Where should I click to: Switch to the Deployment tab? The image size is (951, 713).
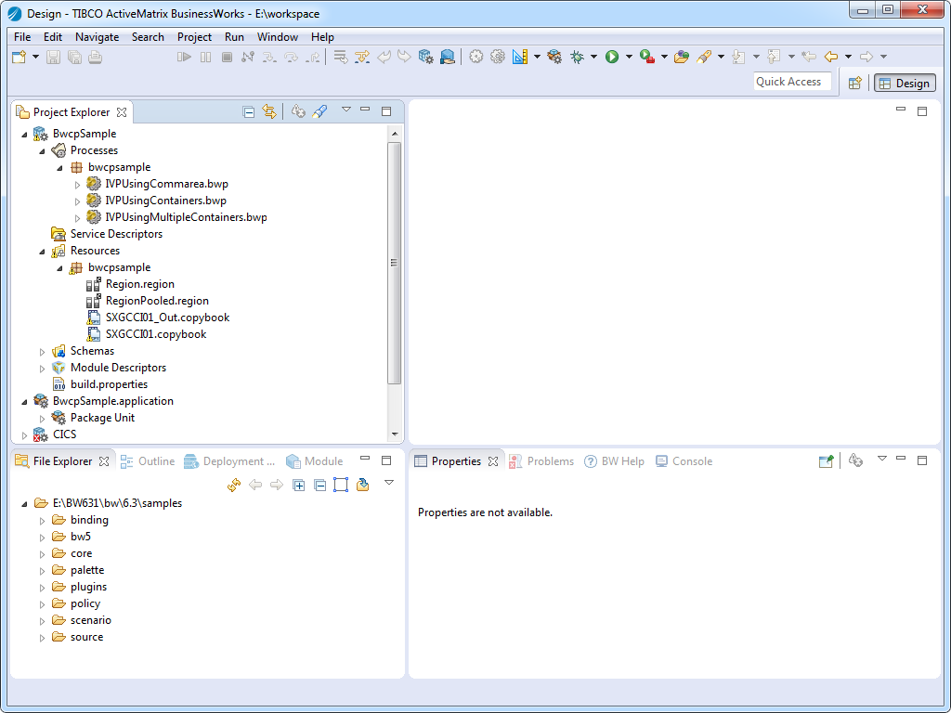(230, 461)
